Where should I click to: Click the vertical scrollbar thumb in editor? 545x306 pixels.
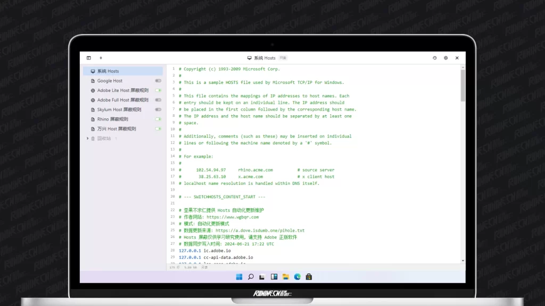(x=463, y=85)
